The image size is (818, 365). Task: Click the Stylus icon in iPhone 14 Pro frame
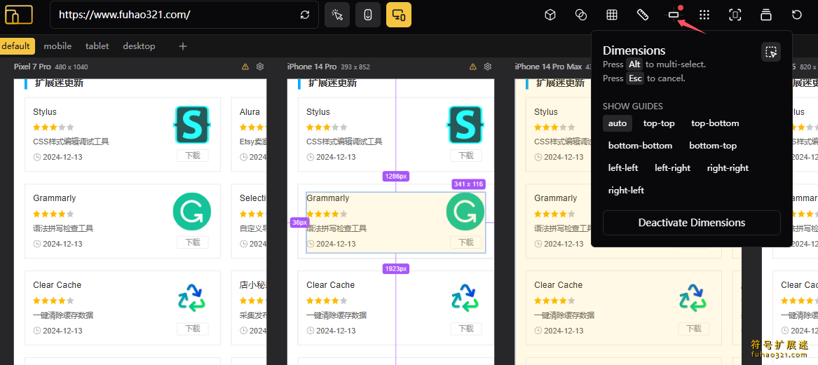pos(465,125)
